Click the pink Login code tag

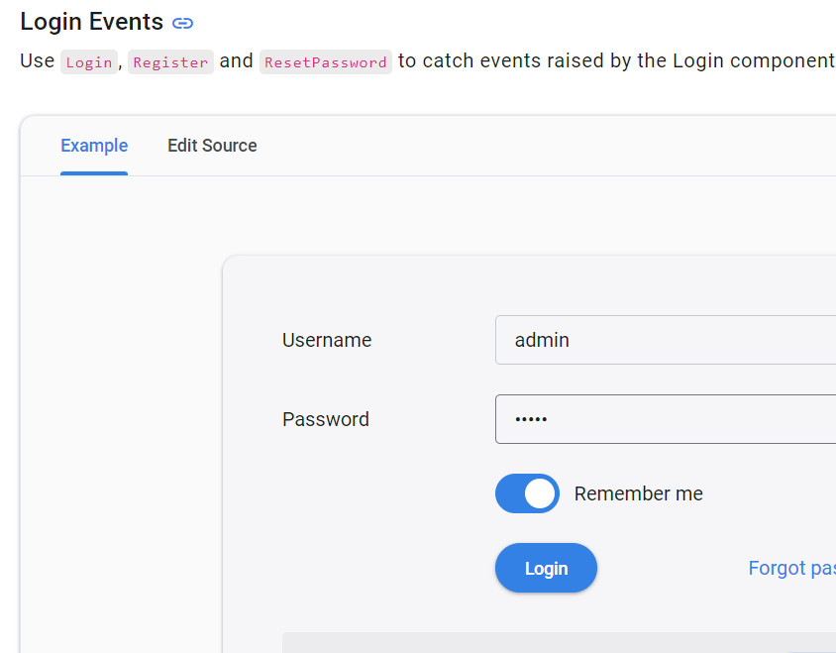click(x=89, y=61)
